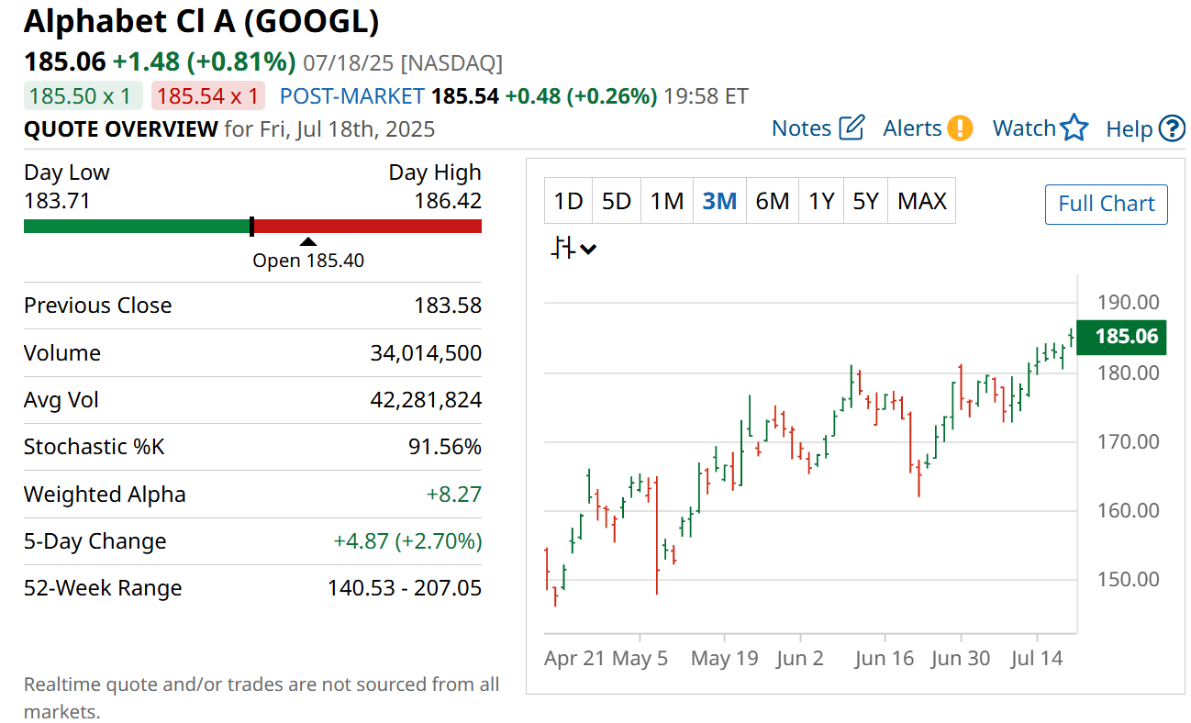
Task: Click the Previous Close value 183.58
Action: [448, 306]
